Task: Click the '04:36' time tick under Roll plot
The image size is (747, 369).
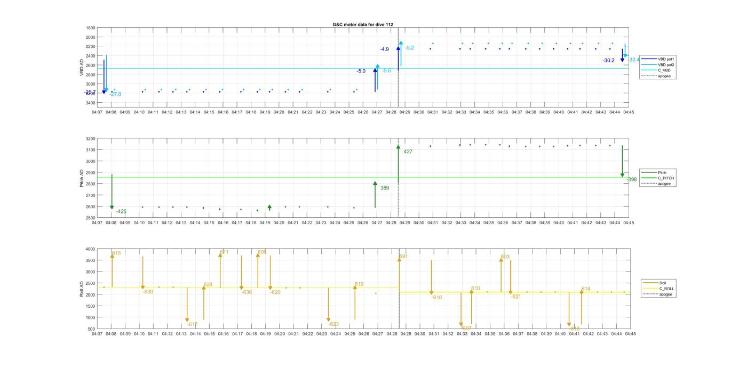Action: click(x=503, y=334)
